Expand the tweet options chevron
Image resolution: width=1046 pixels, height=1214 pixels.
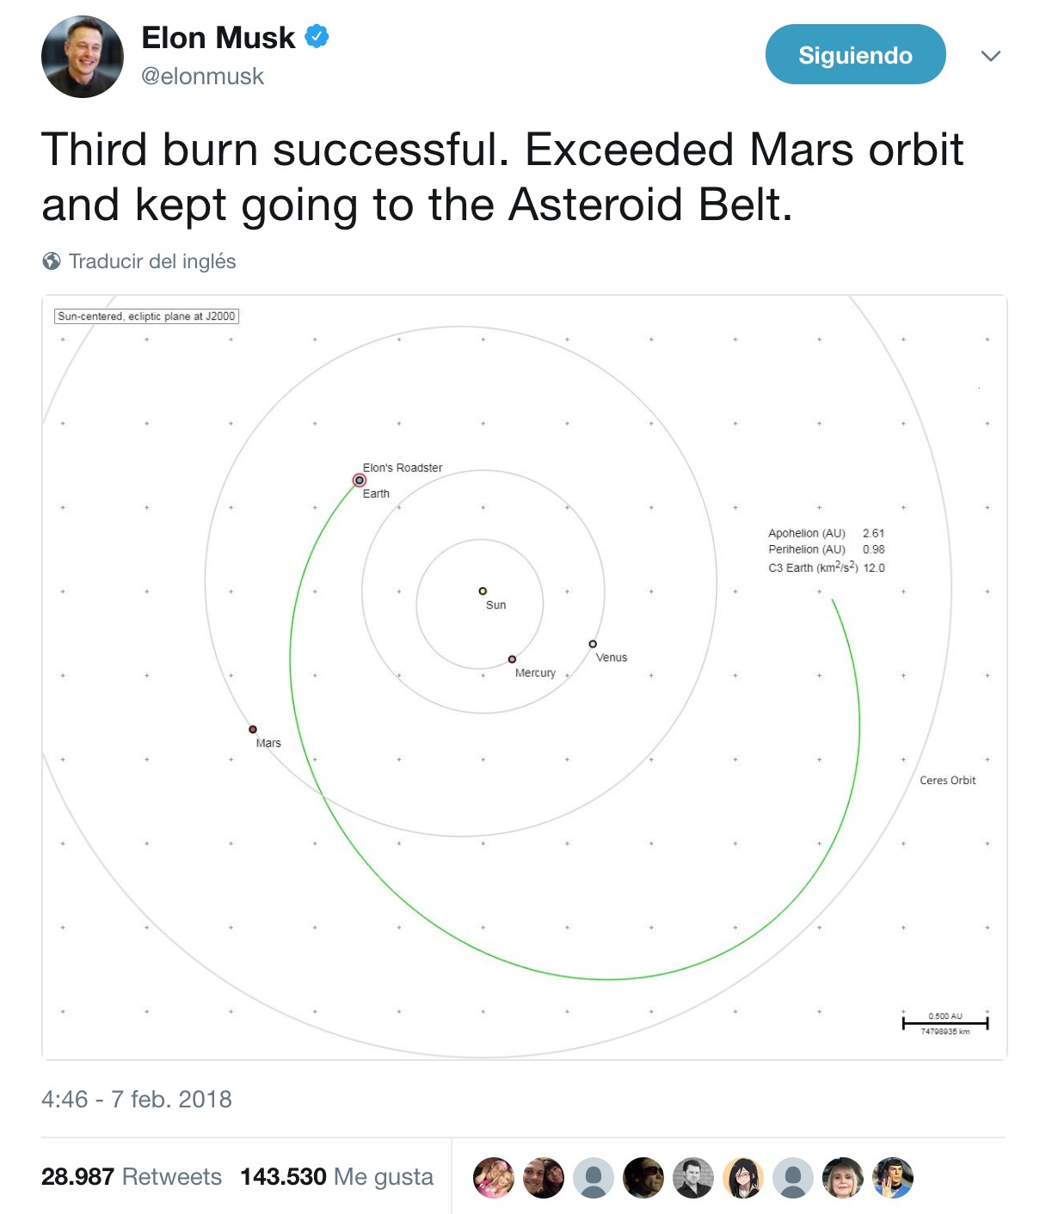click(991, 56)
